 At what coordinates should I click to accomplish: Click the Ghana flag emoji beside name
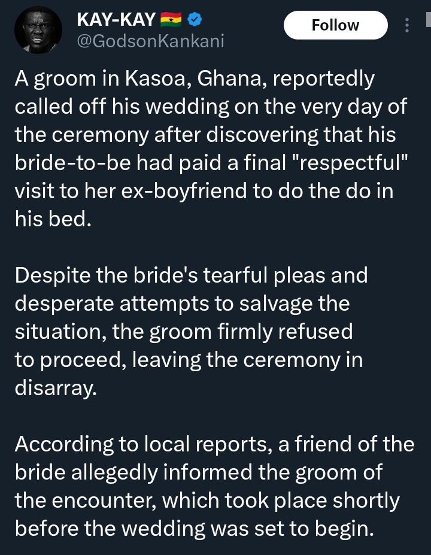pos(170,21)
